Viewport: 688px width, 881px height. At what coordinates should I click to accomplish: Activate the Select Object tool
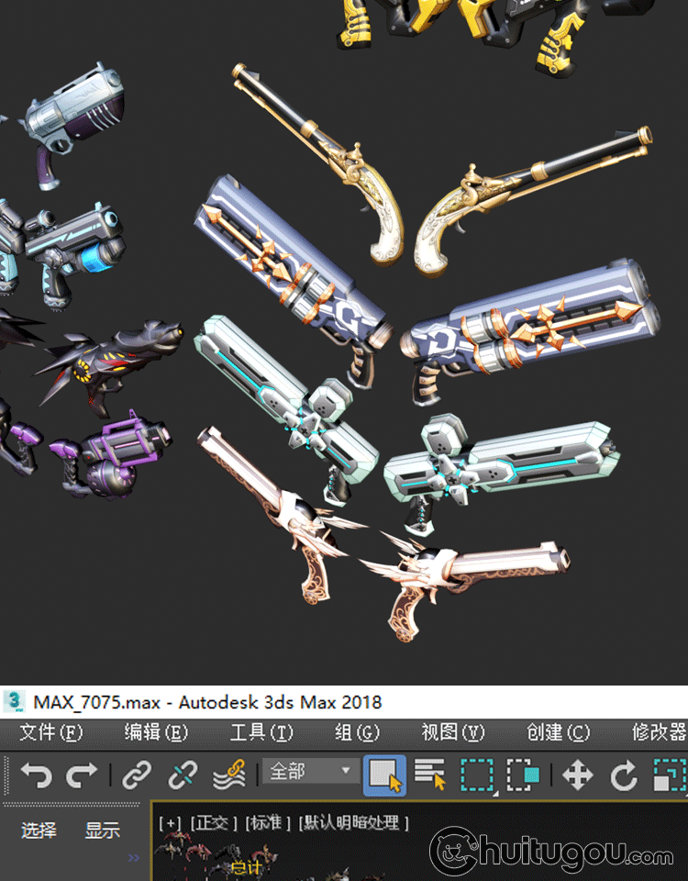(384, 775)
